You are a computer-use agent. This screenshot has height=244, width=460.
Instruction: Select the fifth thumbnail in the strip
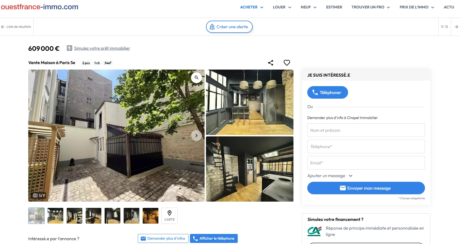[112, 216]
